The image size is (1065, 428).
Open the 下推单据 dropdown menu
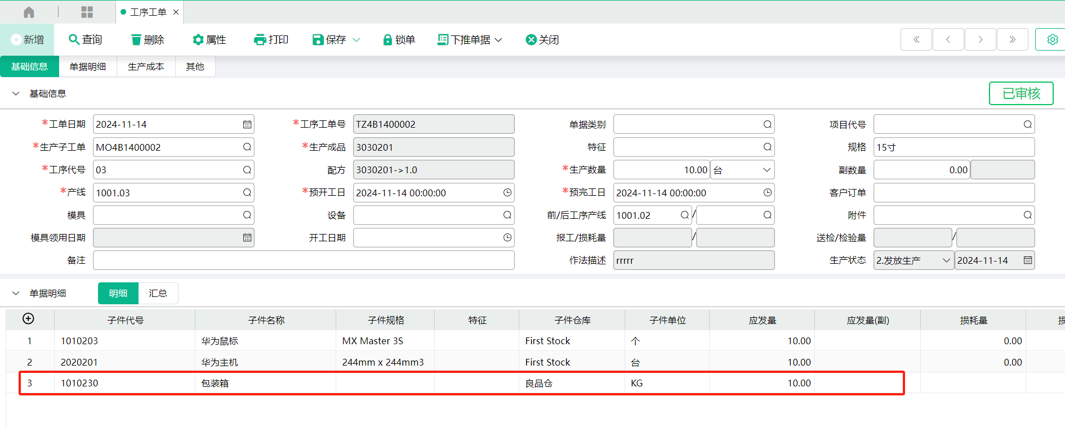[470, 39]
